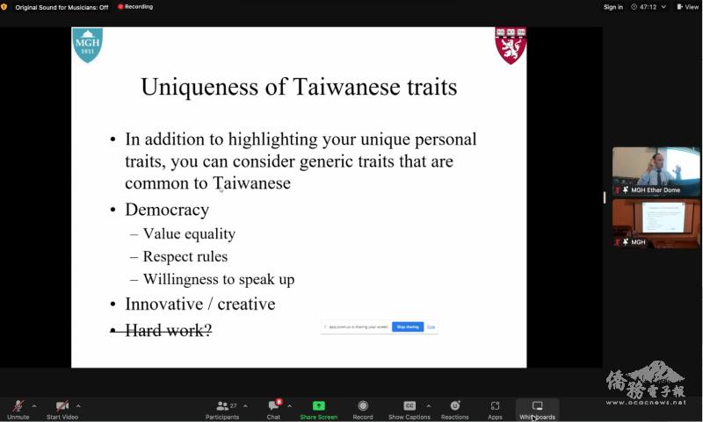The height and width of the screenshot is (422, 703).
Task: Open the View layout menu
Action: [689, 7]
